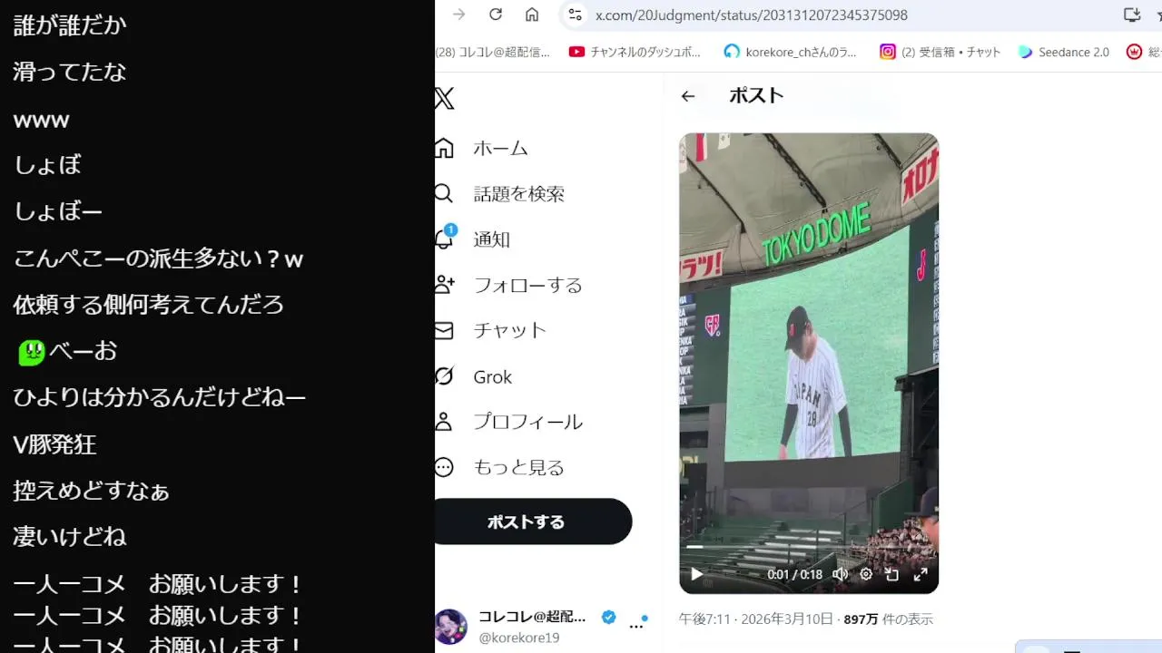Screen dimensions: 1162x653
Task: Open 通知 notifications
Action: [473, 239]
